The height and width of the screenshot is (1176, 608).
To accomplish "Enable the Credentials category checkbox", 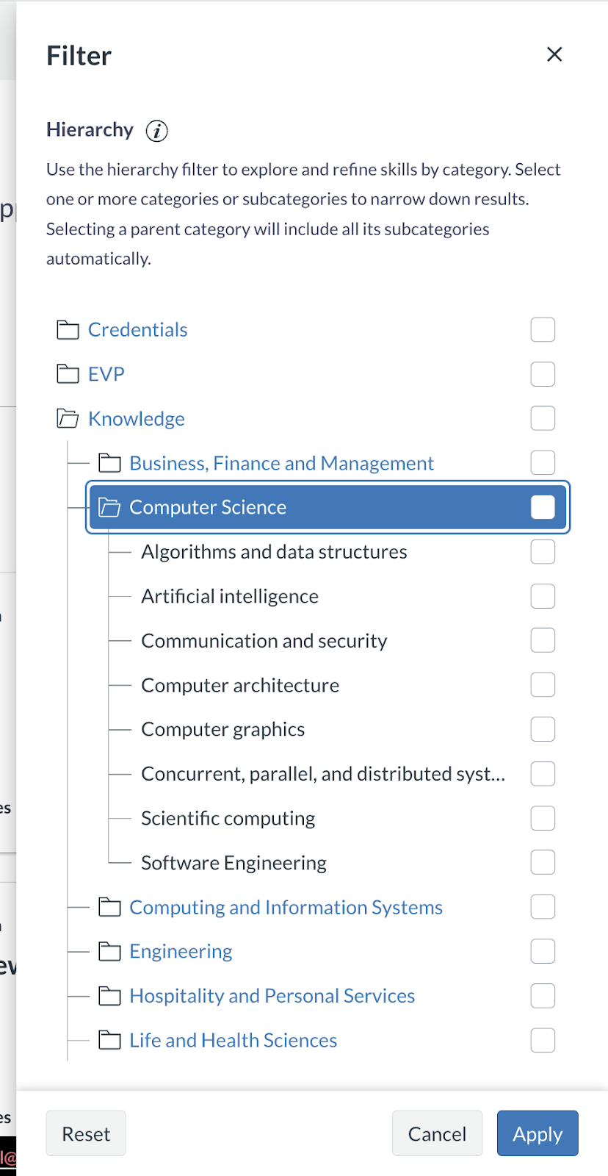I will 543,330.
